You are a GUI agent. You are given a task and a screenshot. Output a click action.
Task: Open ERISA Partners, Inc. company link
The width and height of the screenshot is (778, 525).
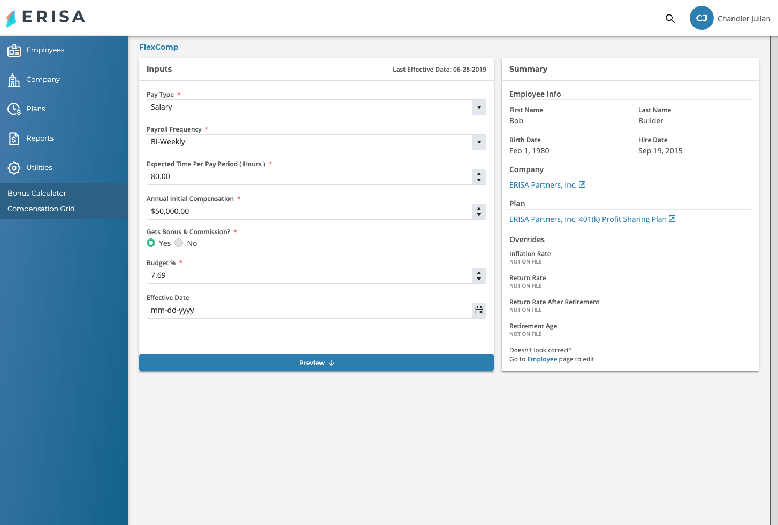pyautogui.click(x=543, y=185)
